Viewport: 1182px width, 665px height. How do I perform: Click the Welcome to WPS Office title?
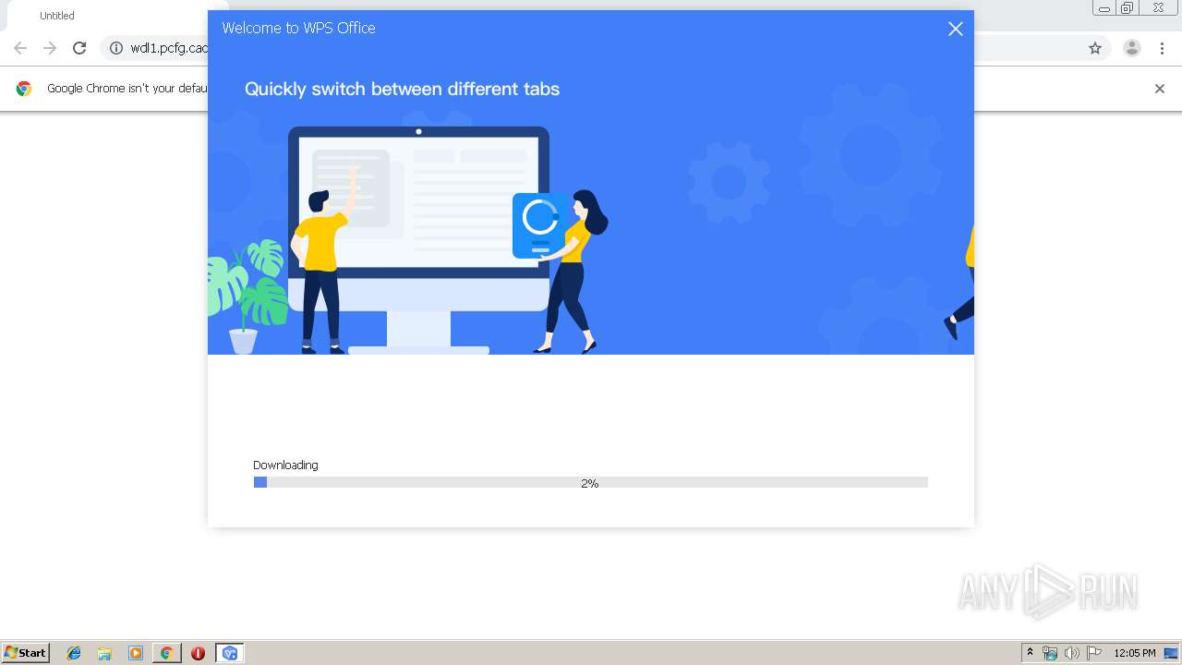pyautogui.click(x=298, y=28)
